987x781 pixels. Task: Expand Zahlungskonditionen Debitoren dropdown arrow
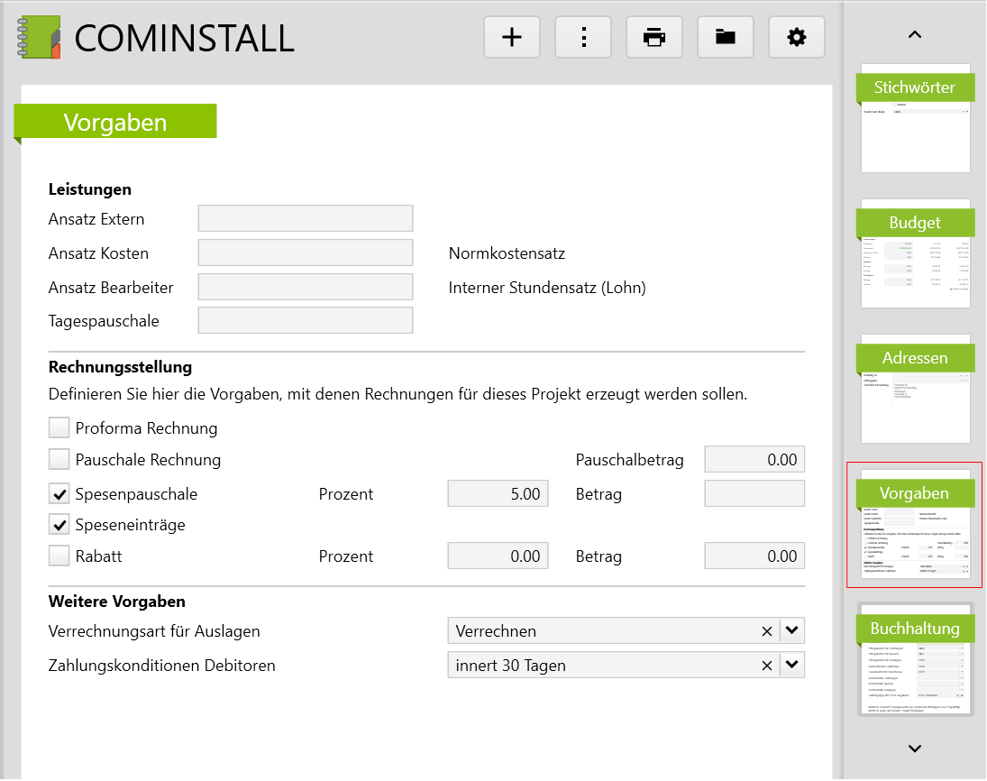pos(791,666)
